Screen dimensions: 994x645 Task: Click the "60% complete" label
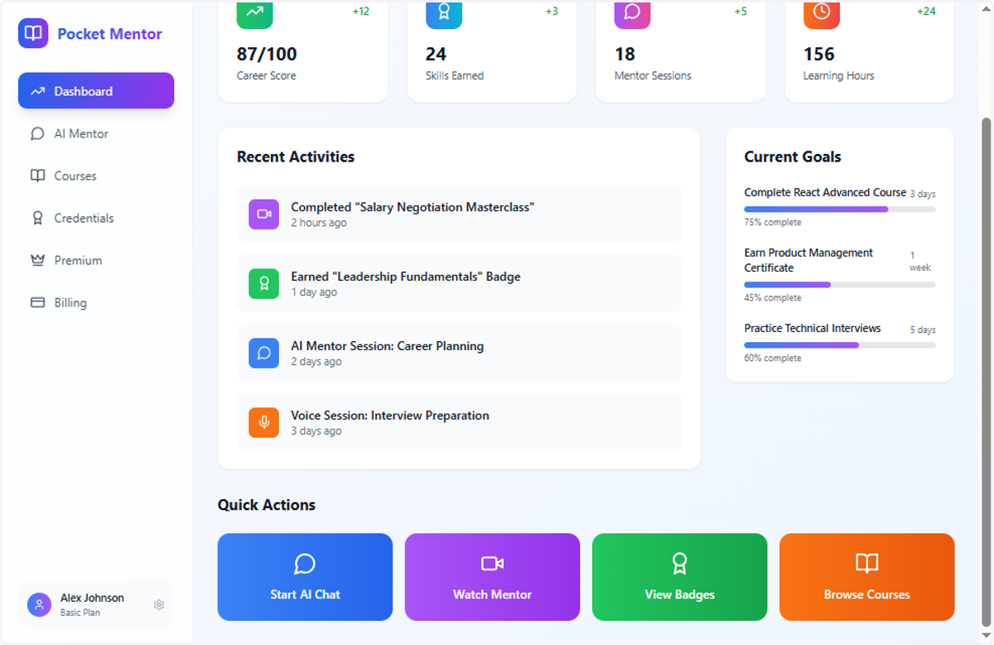pyautogui.click(x=773, y=359)
